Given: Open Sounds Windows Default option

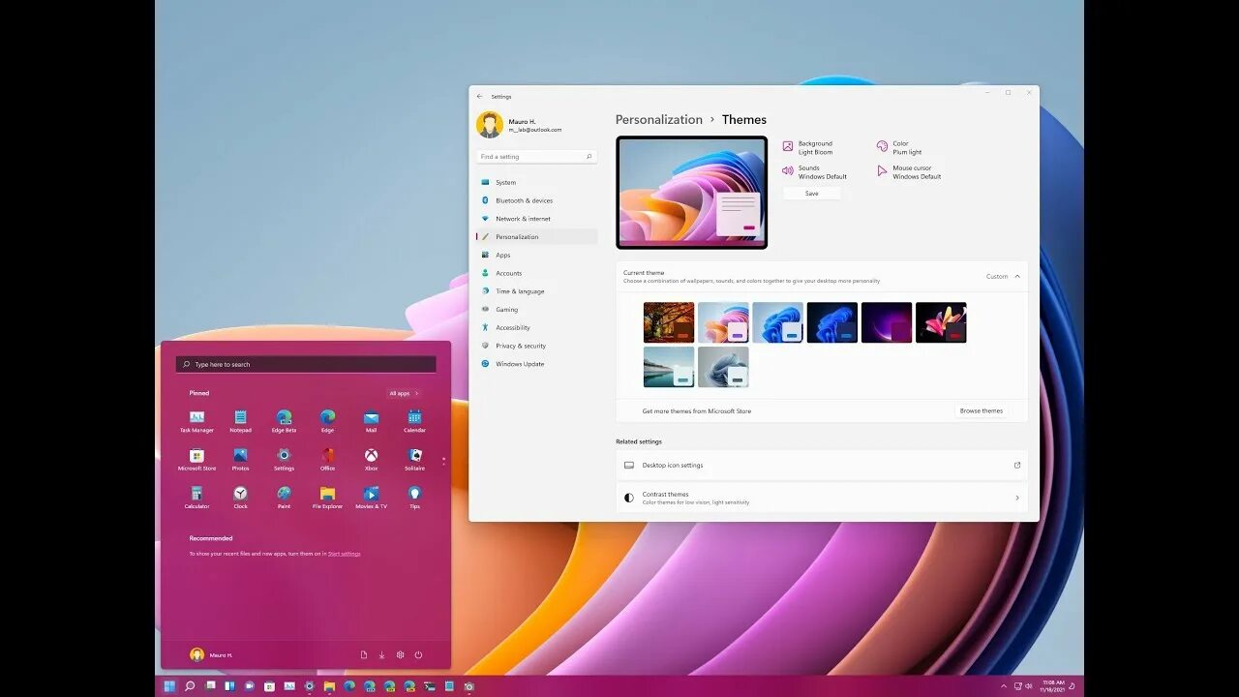Looking at the screenshot, I should [x=814, y=172].
